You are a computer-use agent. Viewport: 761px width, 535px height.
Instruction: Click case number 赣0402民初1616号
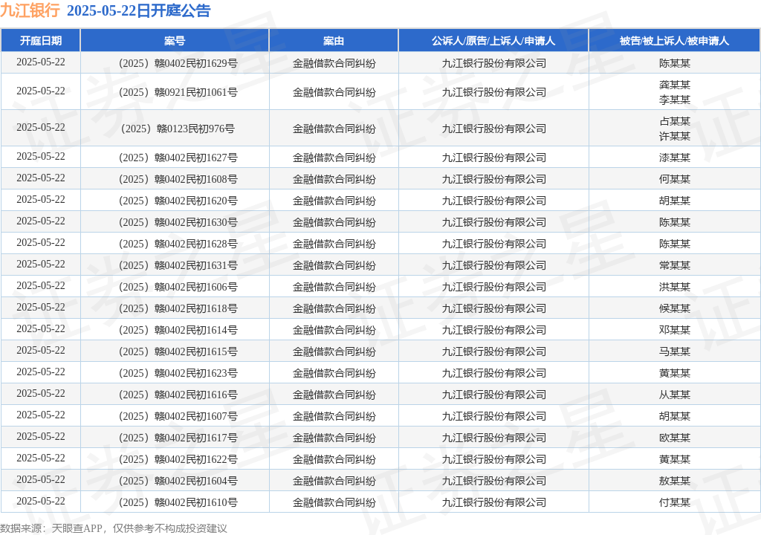pos(196,395)
